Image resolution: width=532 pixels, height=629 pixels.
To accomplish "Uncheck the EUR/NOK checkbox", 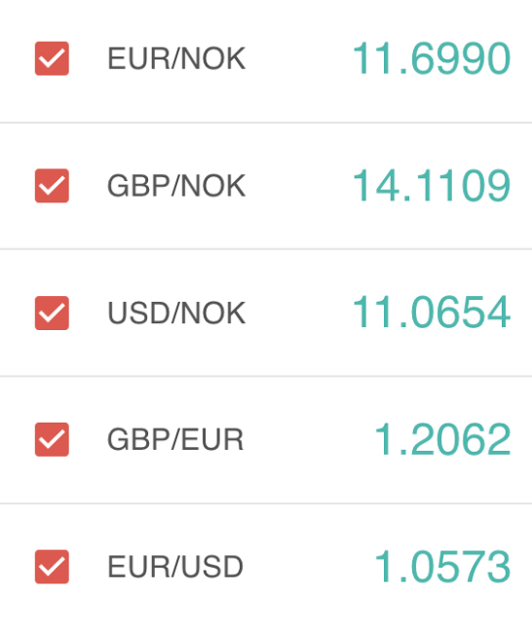I will point(51,59).
